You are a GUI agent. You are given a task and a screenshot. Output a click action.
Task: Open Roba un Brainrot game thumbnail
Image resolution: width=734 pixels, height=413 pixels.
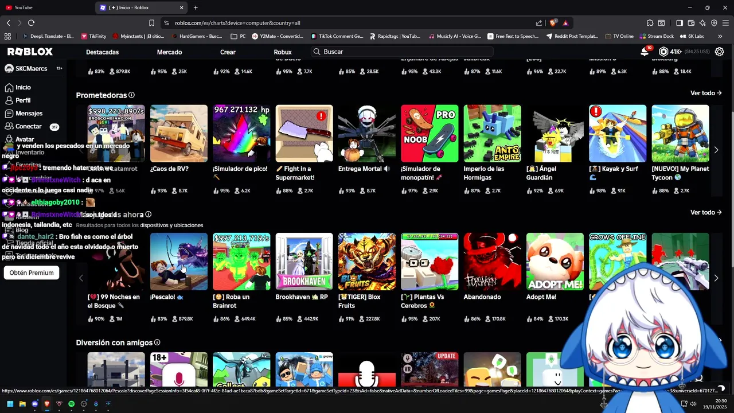point(241,262)
